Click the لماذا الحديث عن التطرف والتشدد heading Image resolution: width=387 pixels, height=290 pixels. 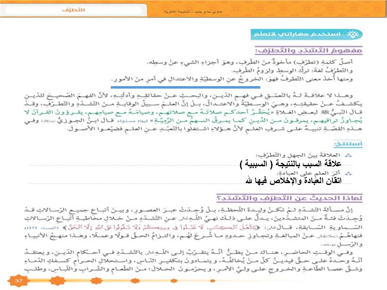290,197
